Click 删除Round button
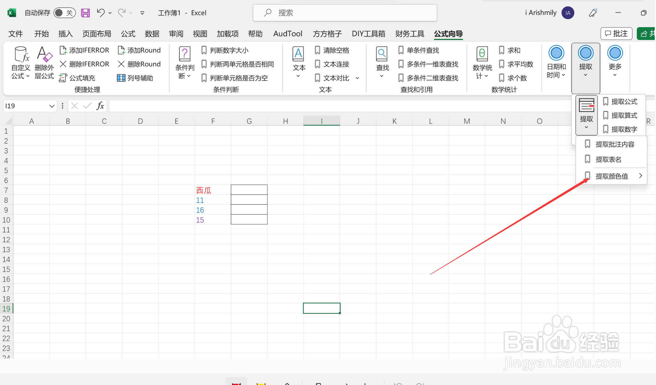The height and width of the screenshot is (385, 656). click(x=139, y=64)
